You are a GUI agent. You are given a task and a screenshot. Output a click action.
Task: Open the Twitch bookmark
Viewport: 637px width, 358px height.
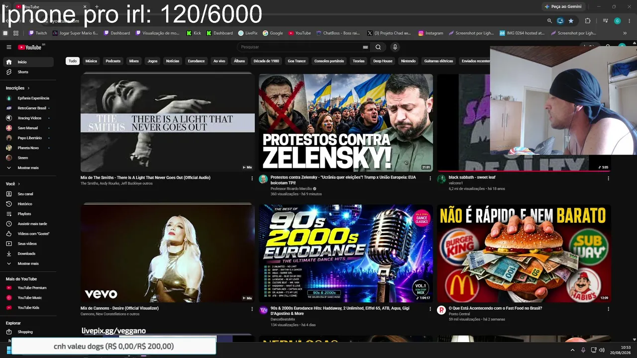(38, 33)
